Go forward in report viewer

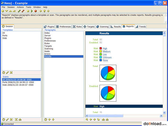point(94,119)
